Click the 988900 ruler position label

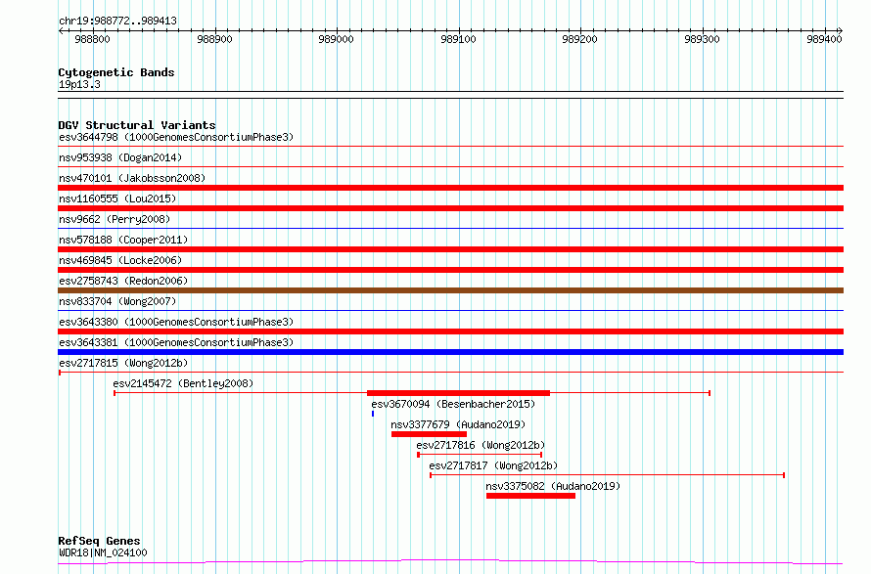214,39
